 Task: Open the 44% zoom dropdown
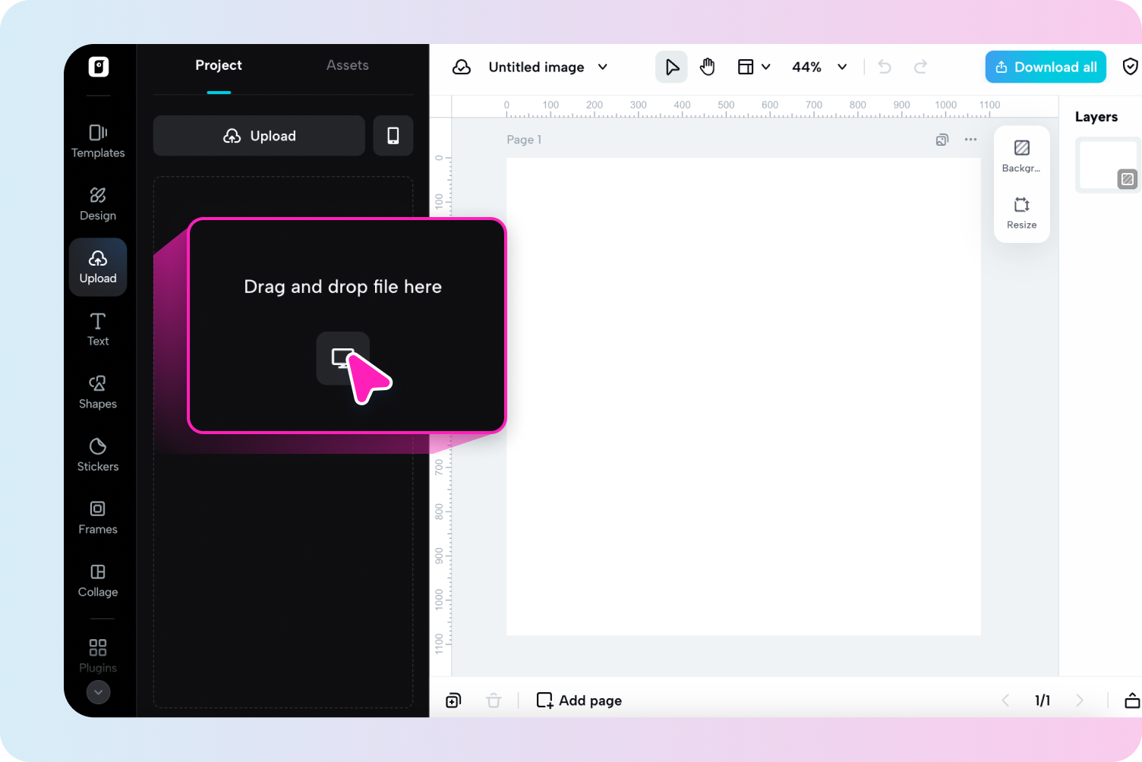819,67
